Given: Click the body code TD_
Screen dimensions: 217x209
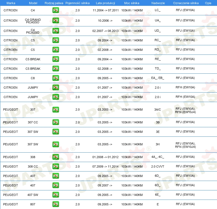Looking at the screenshot, I should (158, 68).
